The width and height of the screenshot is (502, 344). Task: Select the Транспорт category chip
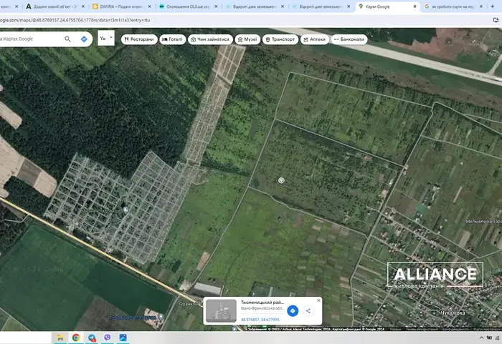pyautogui.click(x=280, y=39)
